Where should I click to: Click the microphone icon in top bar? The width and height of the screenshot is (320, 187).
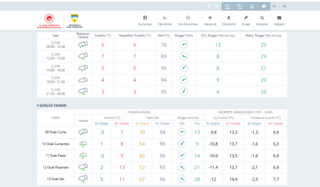(252, 6)
